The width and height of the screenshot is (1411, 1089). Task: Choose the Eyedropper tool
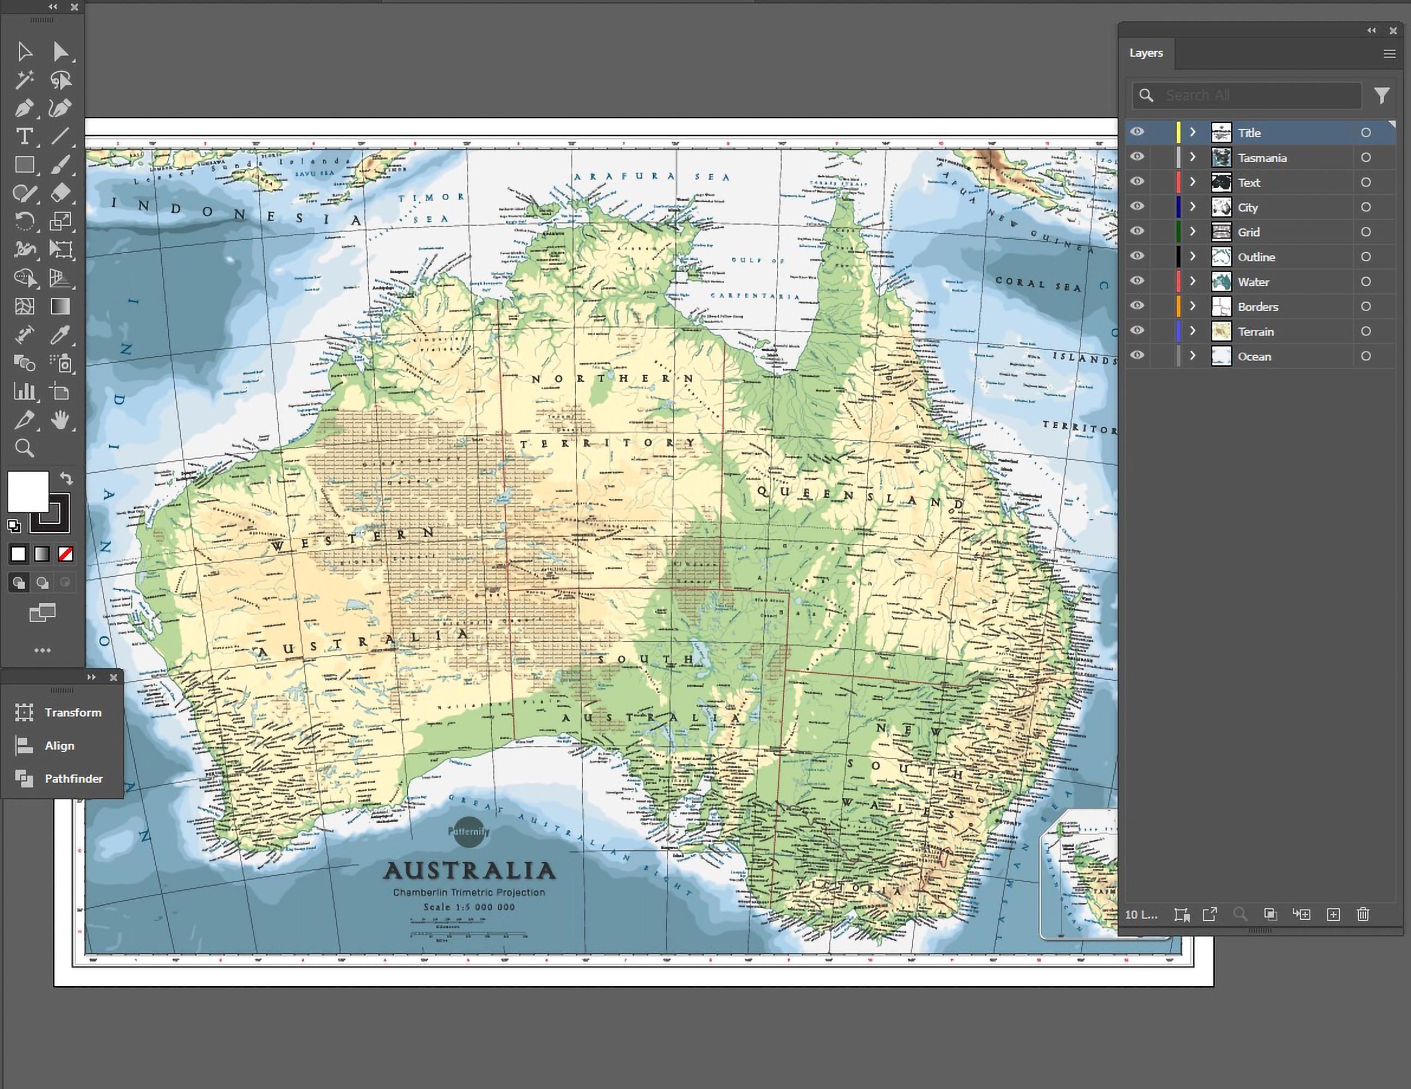coord(61,334)
